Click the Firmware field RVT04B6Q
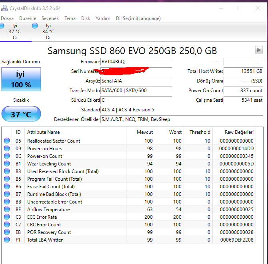This screenshot has height=264, width=268. click(x=136, y=62)
